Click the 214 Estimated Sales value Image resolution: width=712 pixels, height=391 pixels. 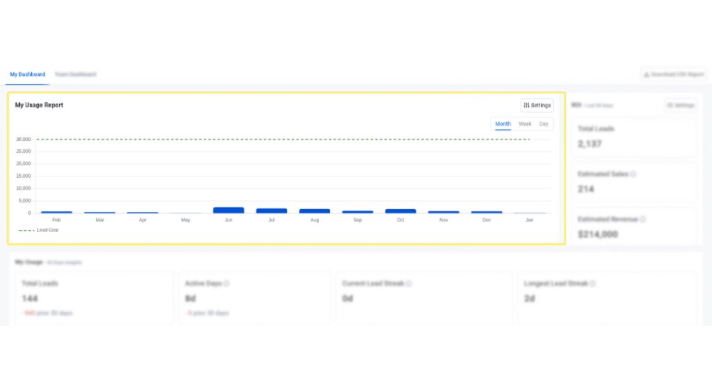pyautogui.click(x=585, y=189)
